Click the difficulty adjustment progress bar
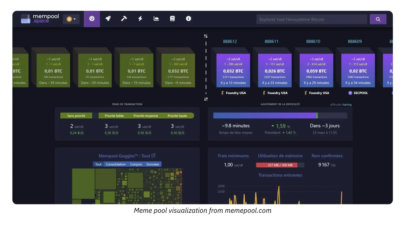Image resolution: width=413 pixels, height=227 pixels. coord(280,115)
